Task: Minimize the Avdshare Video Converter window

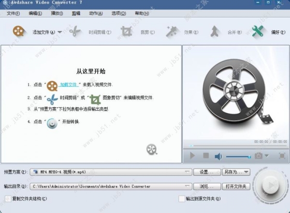Action: (x=258, y=2)
